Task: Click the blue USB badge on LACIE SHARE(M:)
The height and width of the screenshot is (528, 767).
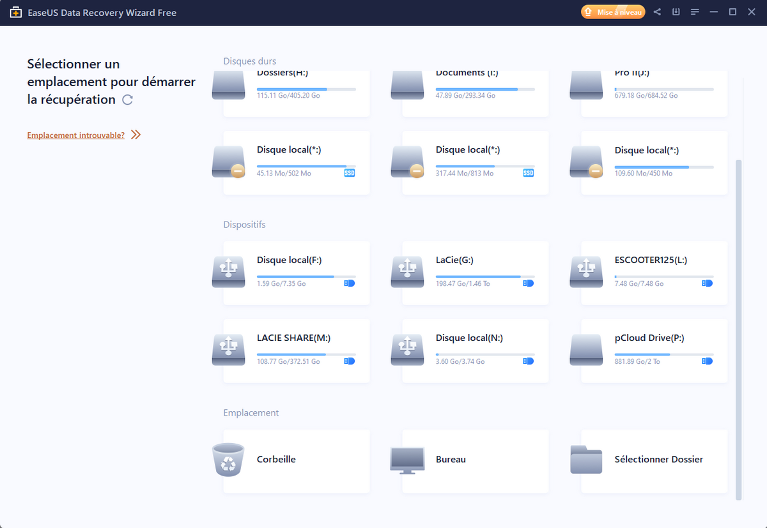Action: tap(350, 361)
